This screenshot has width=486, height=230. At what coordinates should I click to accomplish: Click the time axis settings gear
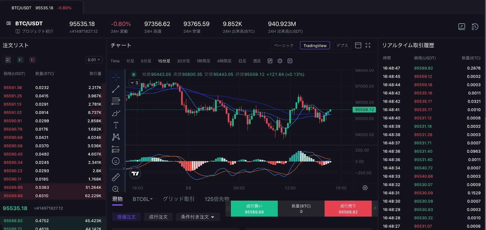(x=365, y=188)
